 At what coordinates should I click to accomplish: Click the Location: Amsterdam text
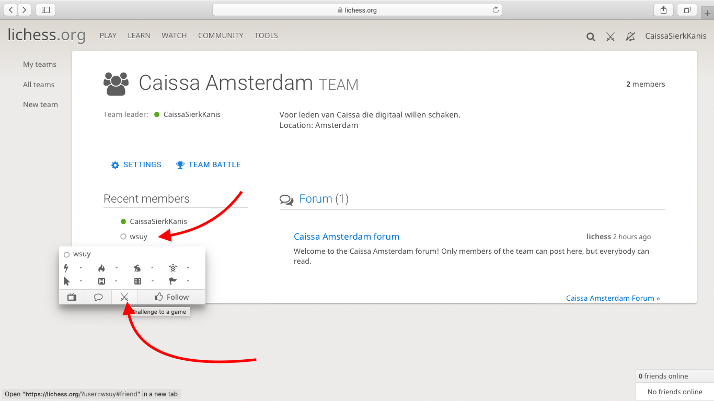click(319, 125)
